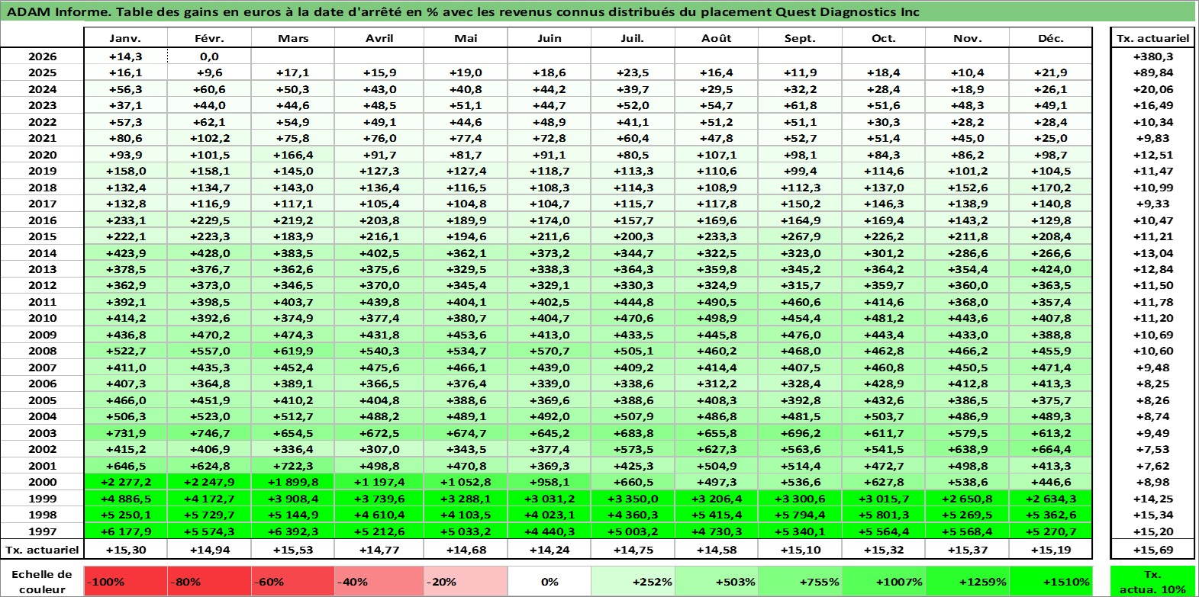Click the +14,3 cell for January 2026
Viewport: 1199px width, 597px height.
pyautogui.click(x=126, y=56)
